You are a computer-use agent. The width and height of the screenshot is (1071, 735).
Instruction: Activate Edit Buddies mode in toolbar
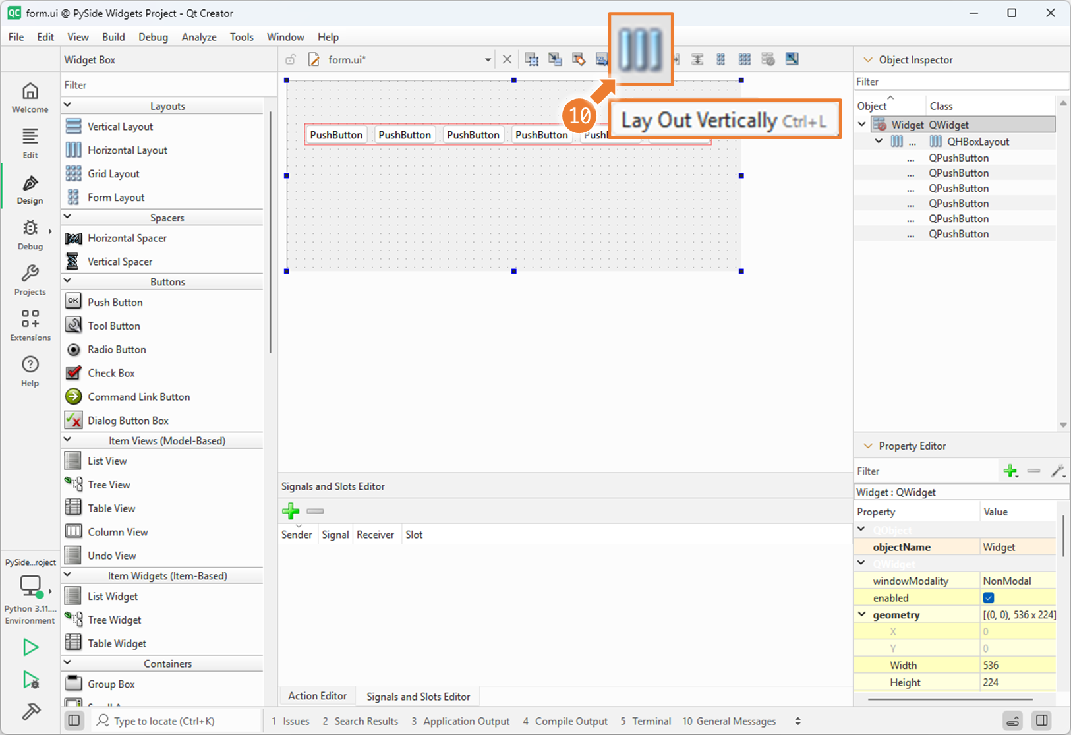[579, 59]
